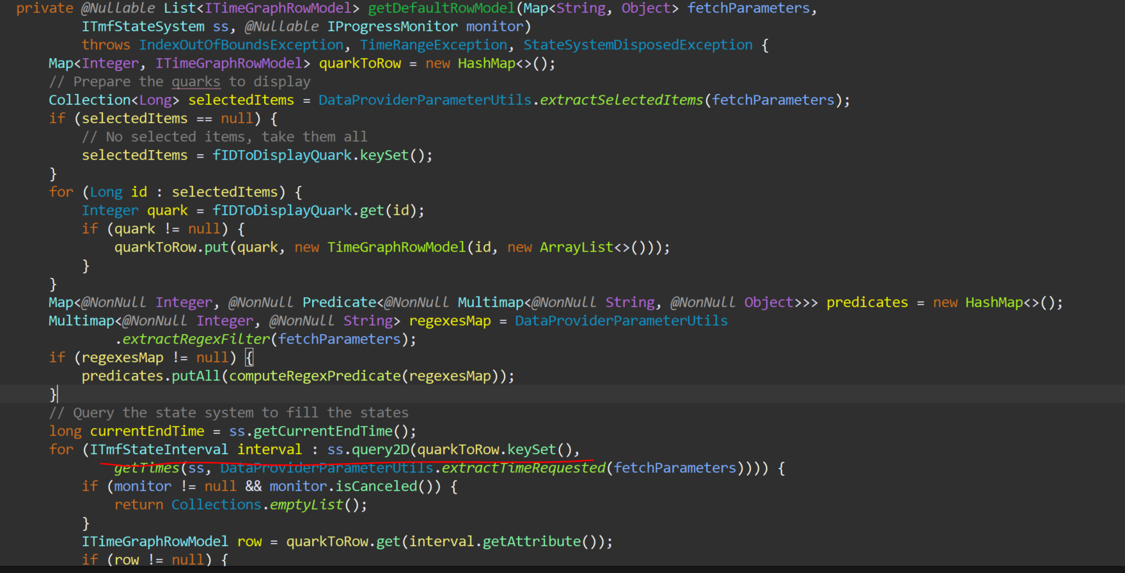Click the isCanceled method call
Image resolution: width=1125 pixels, height=573 pixels.
[x=376, y=487]
